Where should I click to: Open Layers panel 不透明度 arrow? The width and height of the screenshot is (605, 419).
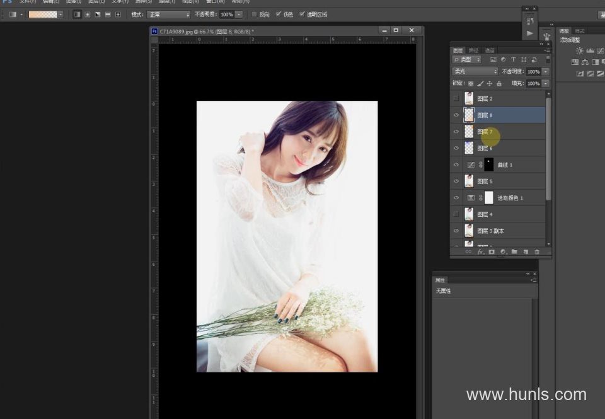(546, 72)
